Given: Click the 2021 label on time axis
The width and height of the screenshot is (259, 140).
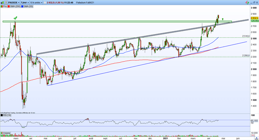Looking at the screenshot, I should (x=165, y=138).
